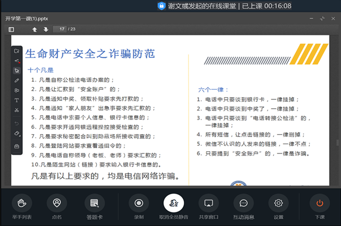The height and width of the screenshot is (226, 341).
Task: Open the toolbox briefcase icon
Action: (x=17, y=146)
